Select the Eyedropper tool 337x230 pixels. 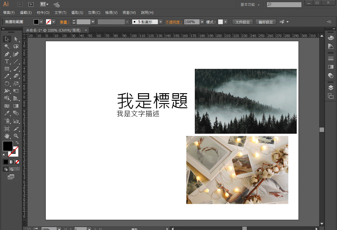point(7,113)
